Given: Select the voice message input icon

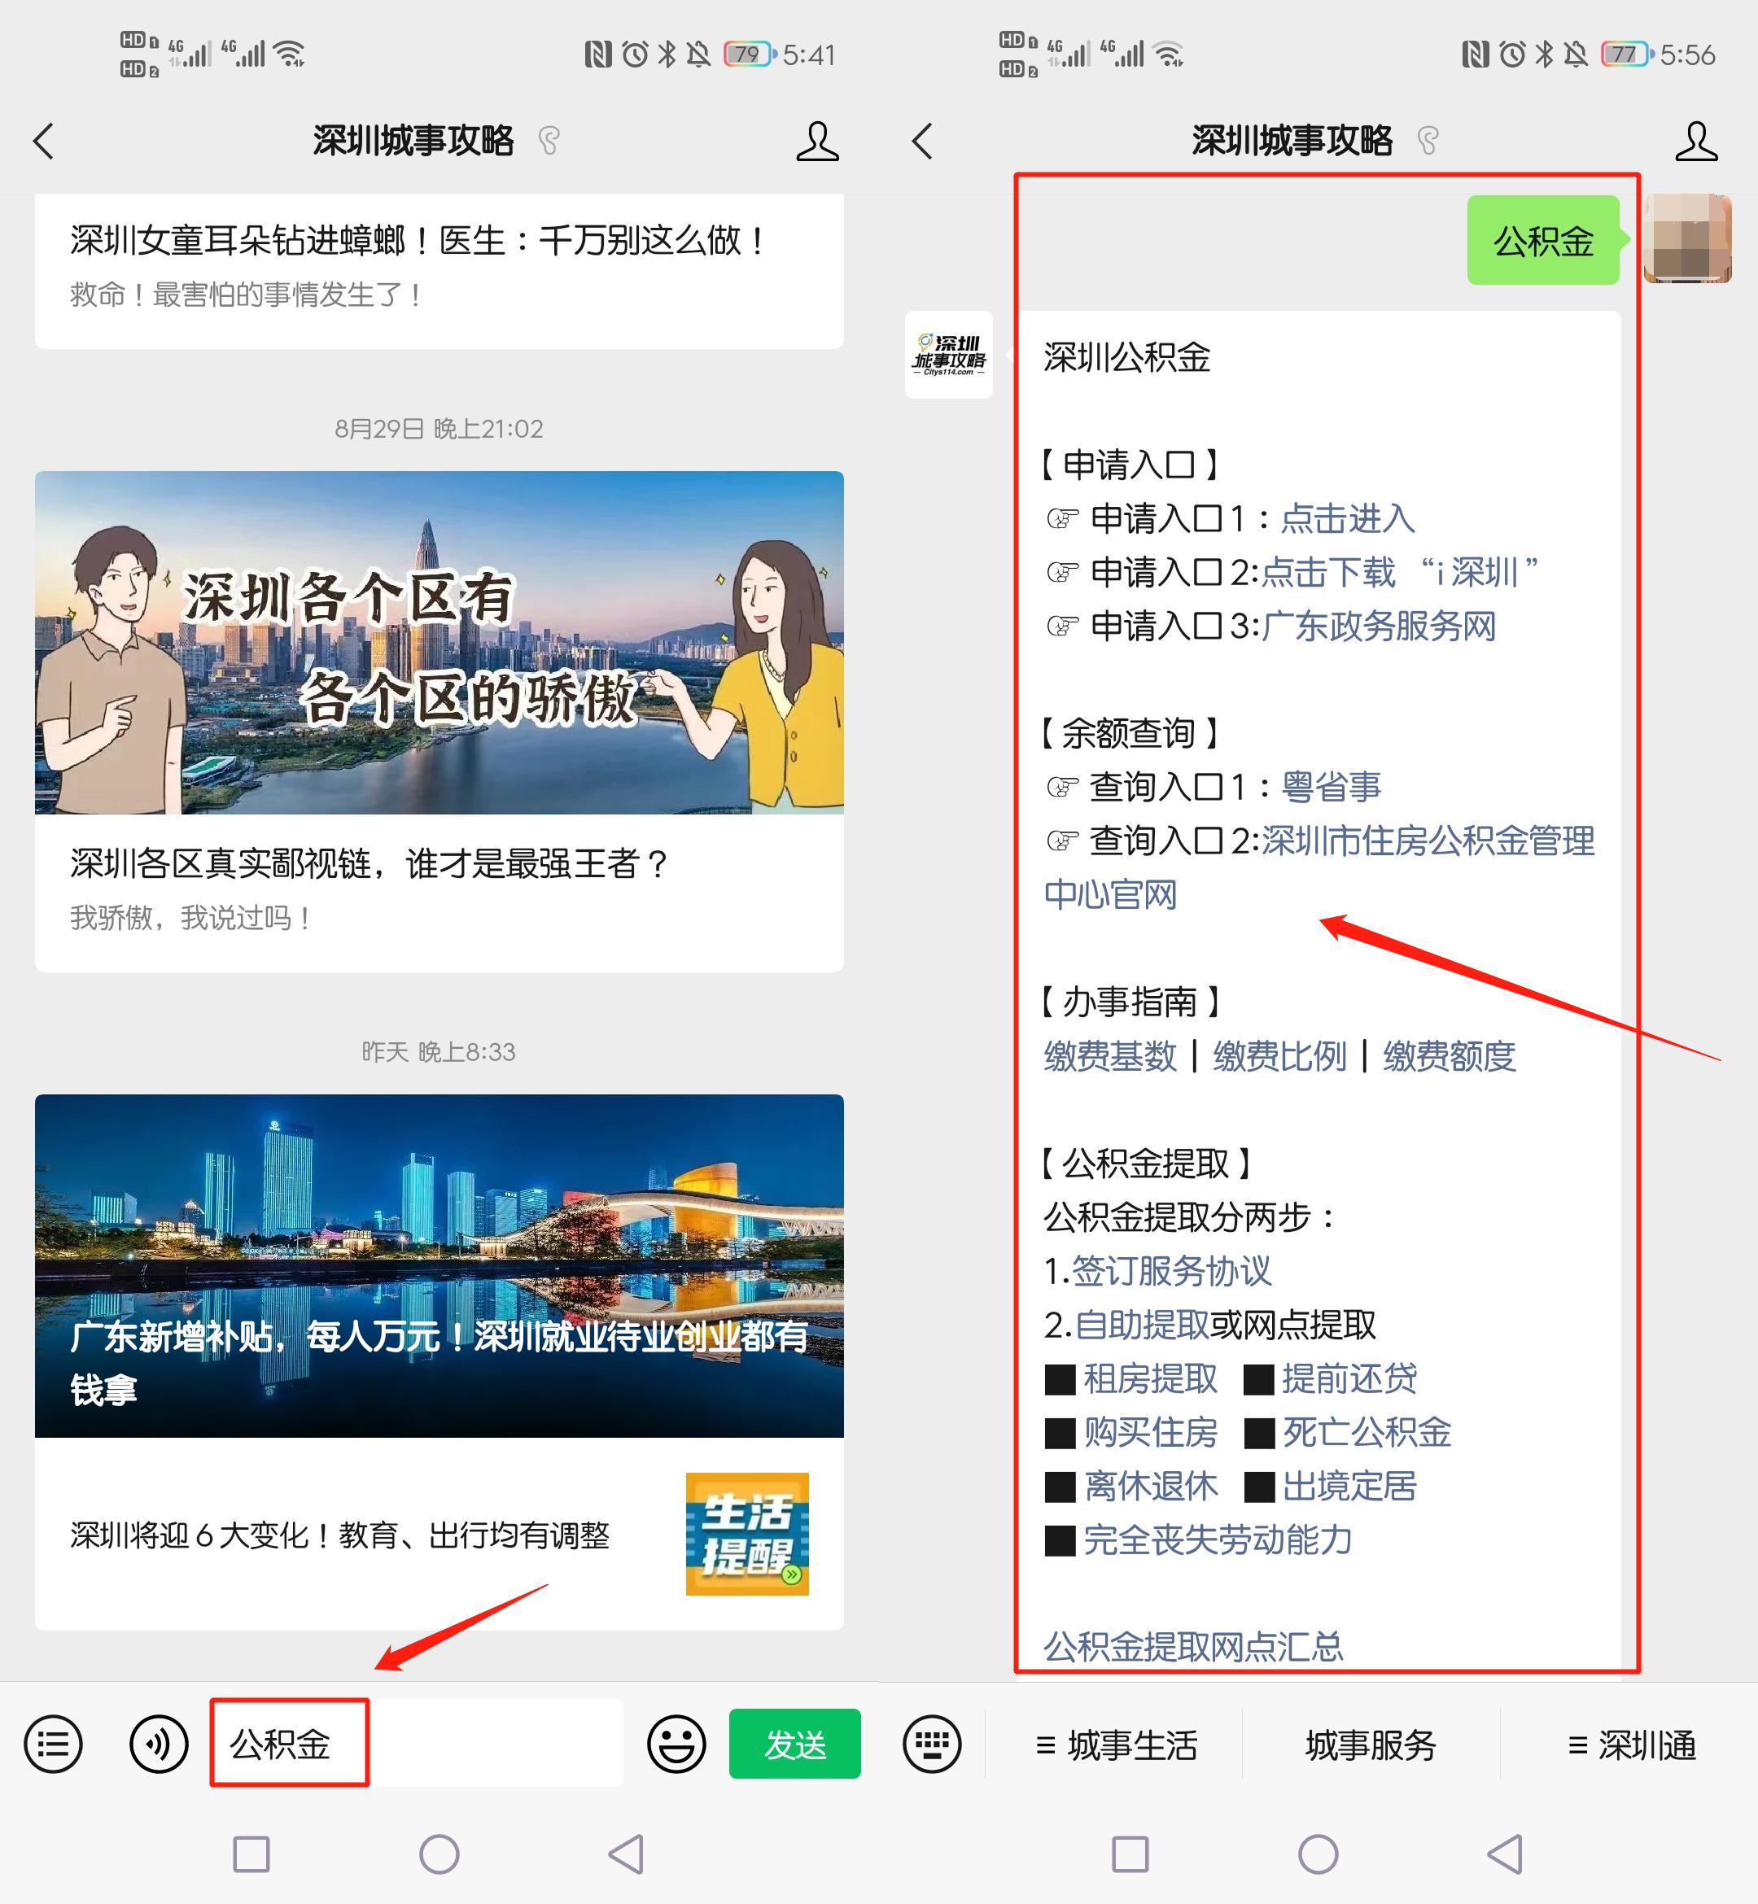Looking at the screenshot, I should click(x=158, y=1745).
